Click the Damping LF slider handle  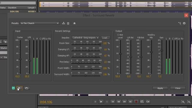(89, 51)
